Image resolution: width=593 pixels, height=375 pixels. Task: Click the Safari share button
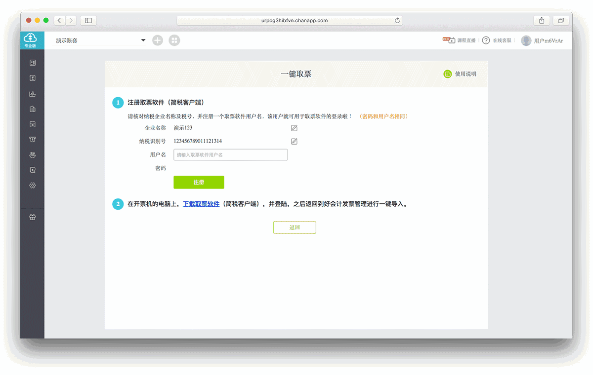click(542, 20)
